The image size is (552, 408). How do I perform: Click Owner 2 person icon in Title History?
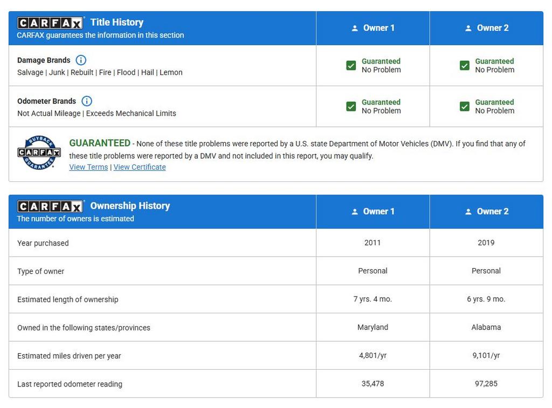[x=468, y=28]
